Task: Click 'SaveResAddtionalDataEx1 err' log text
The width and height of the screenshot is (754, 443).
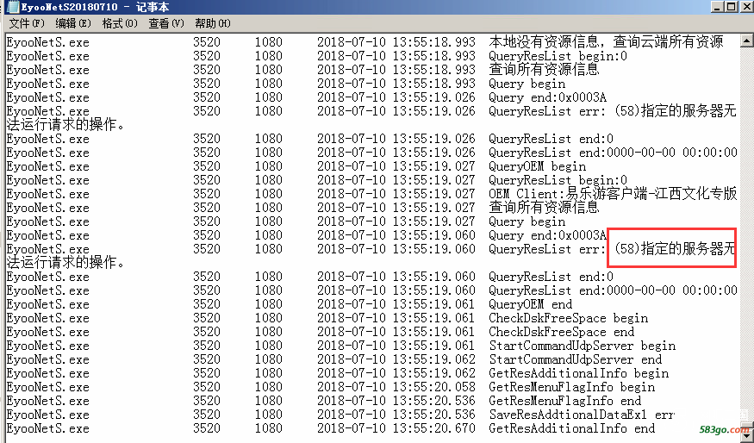Action: coord(582,415)
